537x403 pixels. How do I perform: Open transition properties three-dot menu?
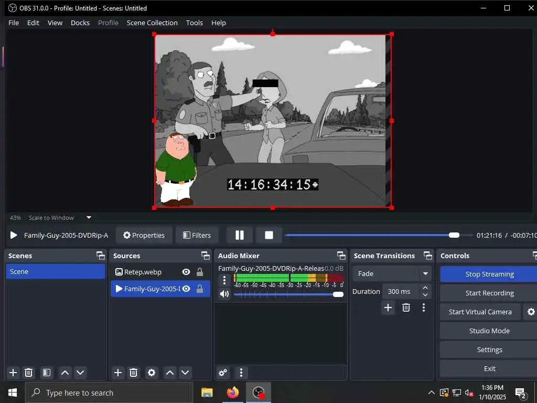(x=424, y=307)
